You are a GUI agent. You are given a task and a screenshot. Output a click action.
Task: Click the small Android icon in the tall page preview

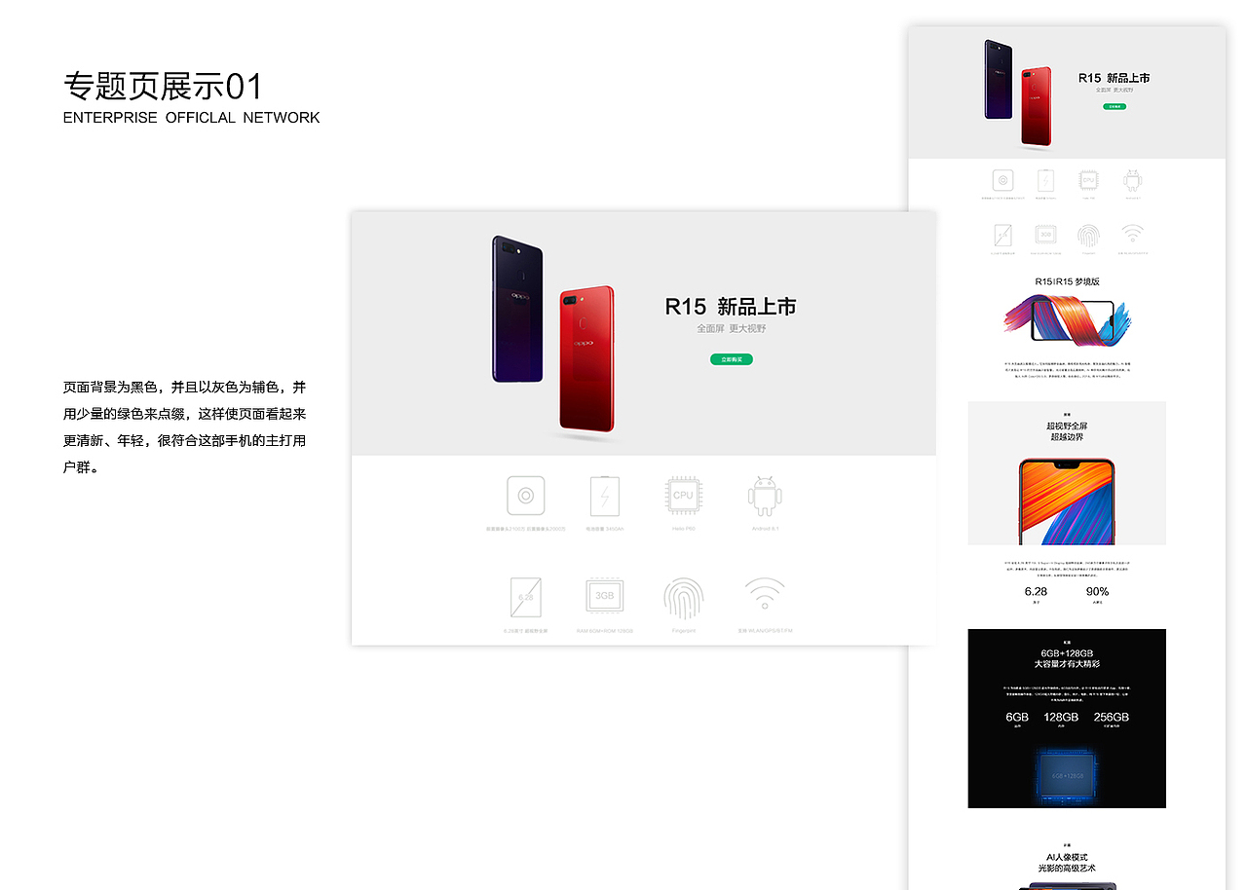(1131, 180)
